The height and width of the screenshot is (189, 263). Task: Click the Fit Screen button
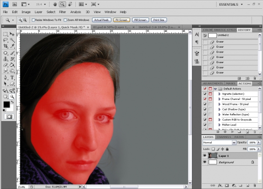point(121,20)
